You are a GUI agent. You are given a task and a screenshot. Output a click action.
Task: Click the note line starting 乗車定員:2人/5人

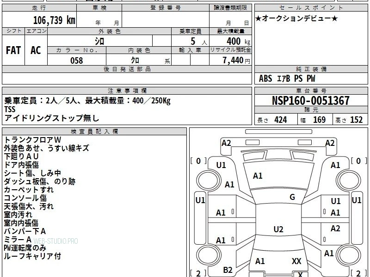click(87, 101)
